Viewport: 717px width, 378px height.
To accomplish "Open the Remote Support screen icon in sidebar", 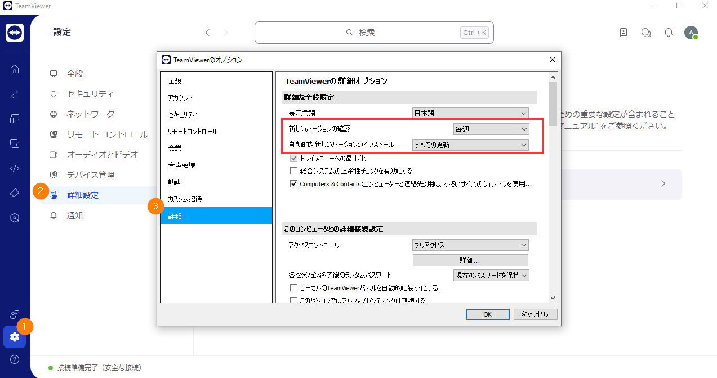I will (15, 143).
